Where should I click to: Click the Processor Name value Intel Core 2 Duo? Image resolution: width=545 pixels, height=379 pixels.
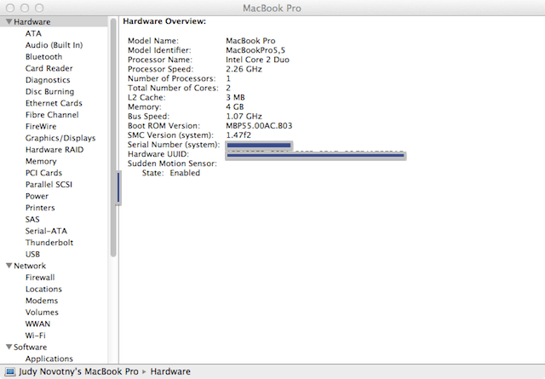coord(257,60)
